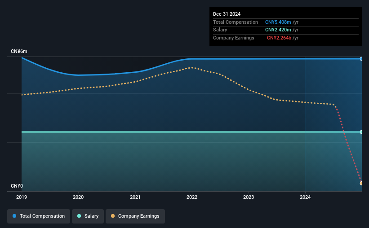Select the Company Earnings endpoint marker at chart bottom
The height and width of the screenshot is (228, 369).
(x=361, y=183)
